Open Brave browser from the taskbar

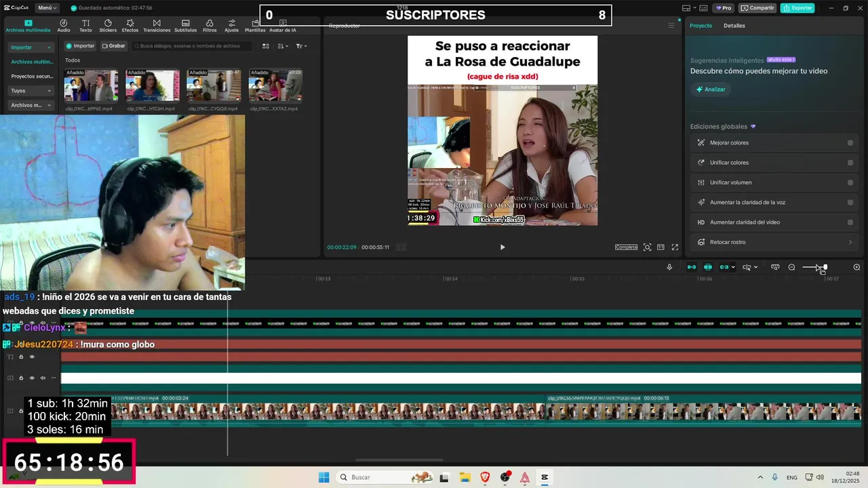[x=485, y=477]
